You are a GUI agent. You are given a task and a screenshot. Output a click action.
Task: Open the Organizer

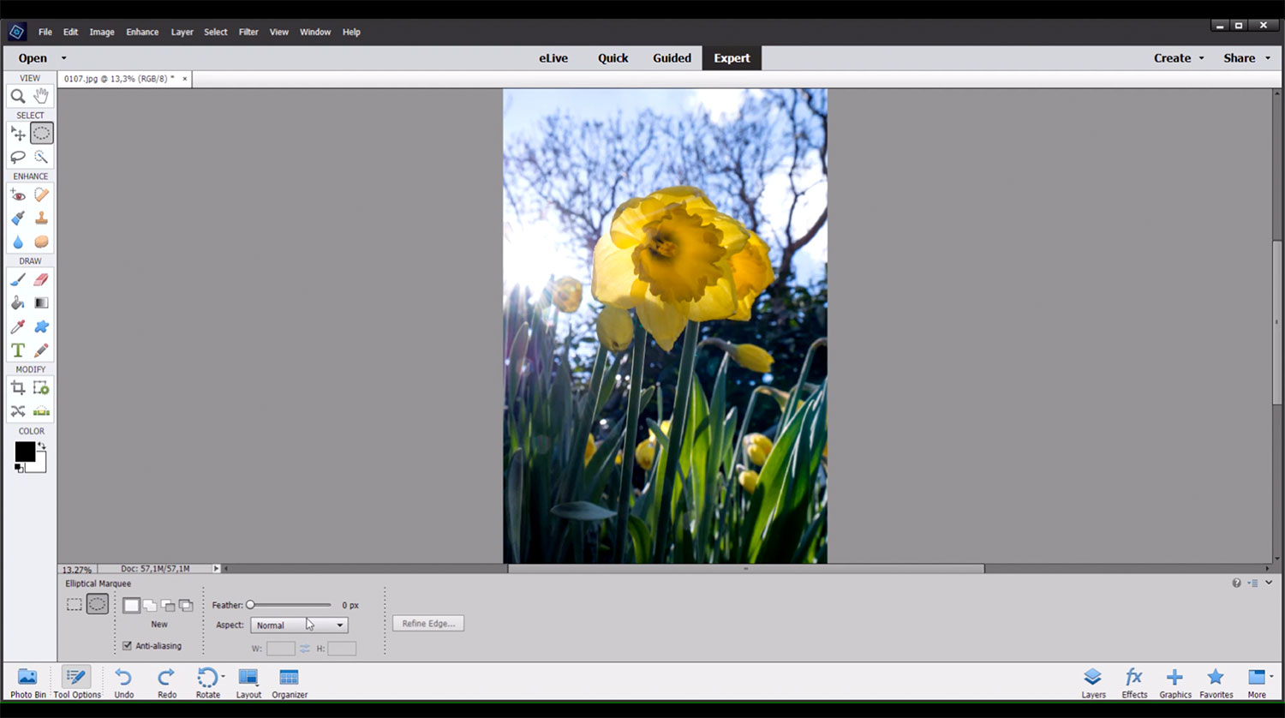tap(290, 683)
